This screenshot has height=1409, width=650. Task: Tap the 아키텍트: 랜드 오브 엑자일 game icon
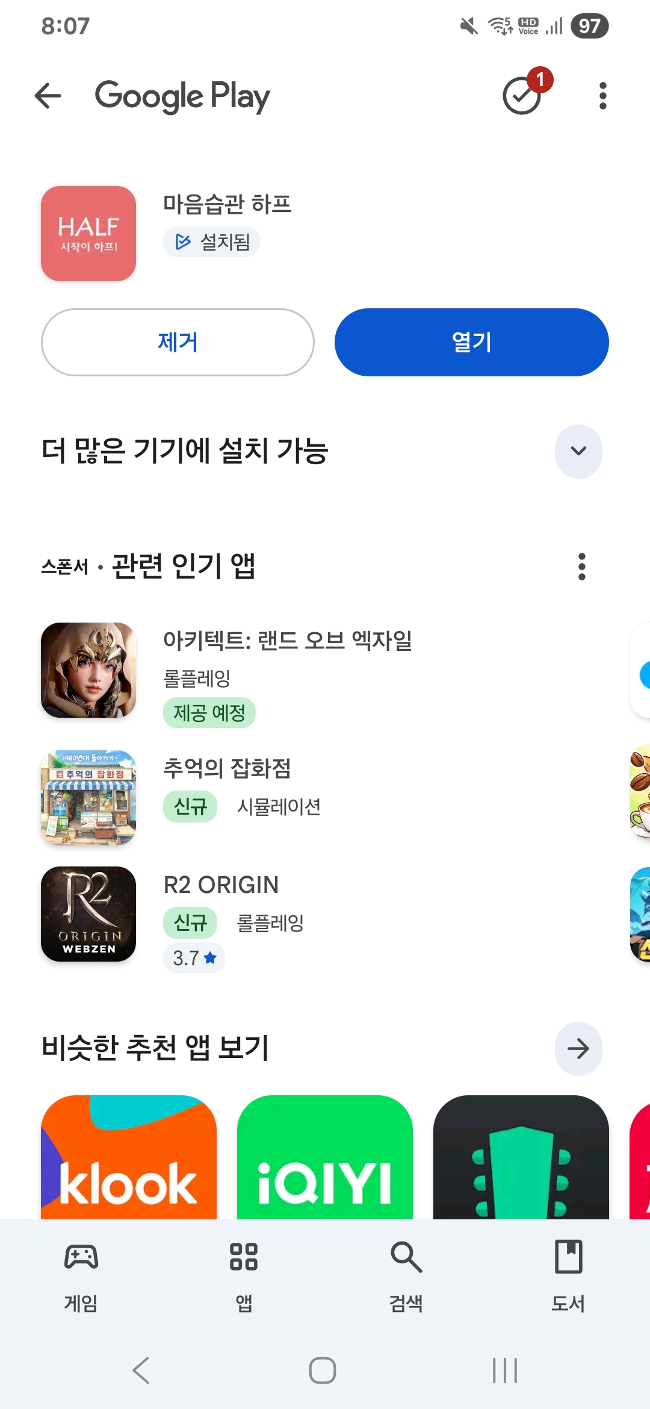click(x=88, y=670)
